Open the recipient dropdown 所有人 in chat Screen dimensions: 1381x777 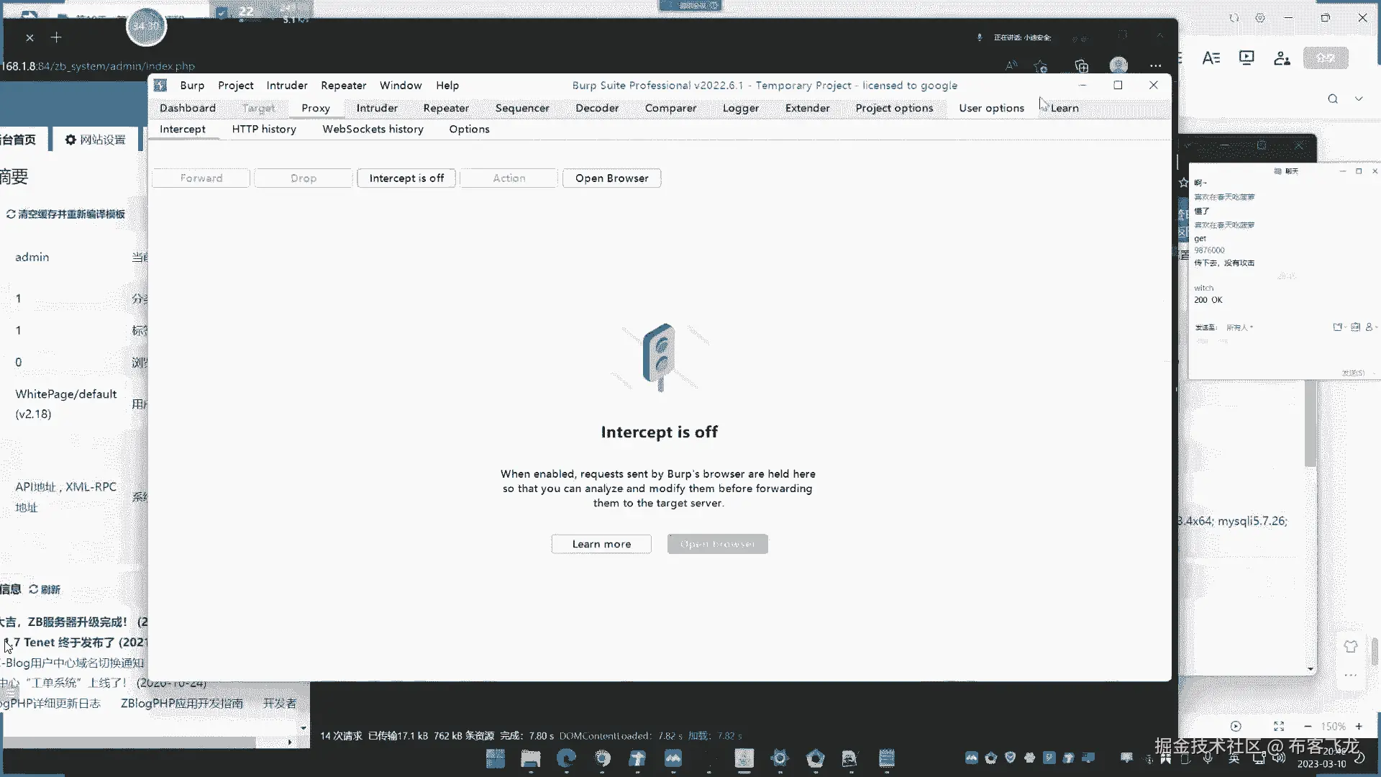tap(1239, 327)
